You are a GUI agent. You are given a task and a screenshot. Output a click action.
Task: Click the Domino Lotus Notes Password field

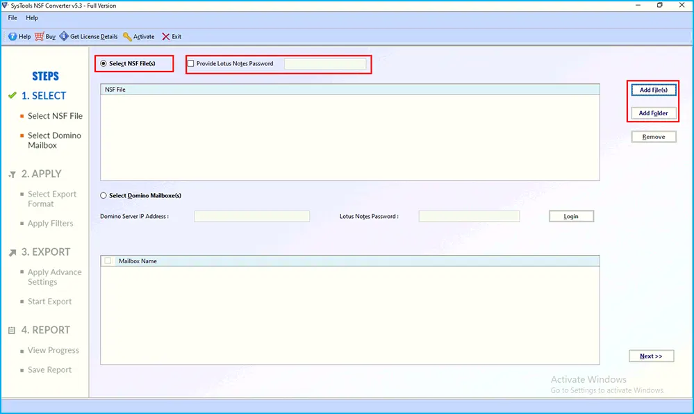click(469, 216)
